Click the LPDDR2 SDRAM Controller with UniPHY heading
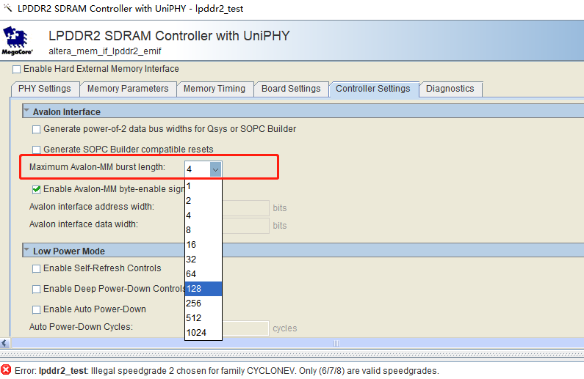This screenshot has height=379, width=584. [x=169, y=36]
